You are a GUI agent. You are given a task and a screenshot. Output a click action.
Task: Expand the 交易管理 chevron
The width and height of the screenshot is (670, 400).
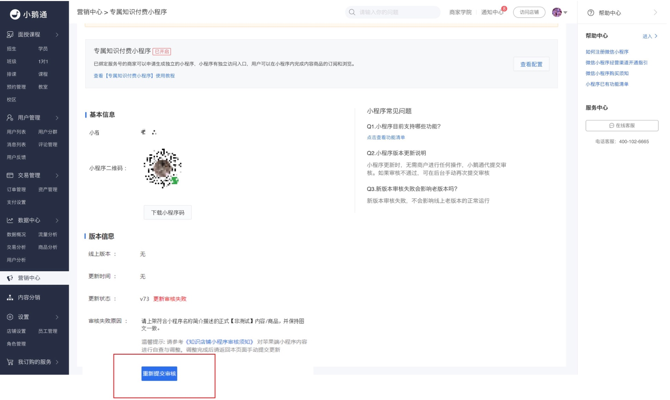coord(57,175)
